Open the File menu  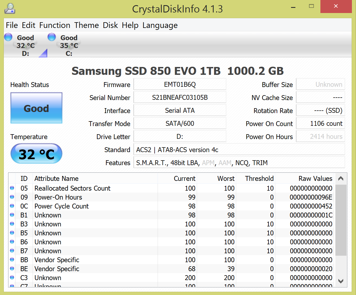click(12, 25)
